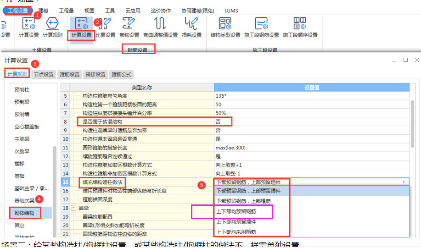Select the 视图 ribbon tab
This screenshot has width=421, height=248.
[89, 11]
